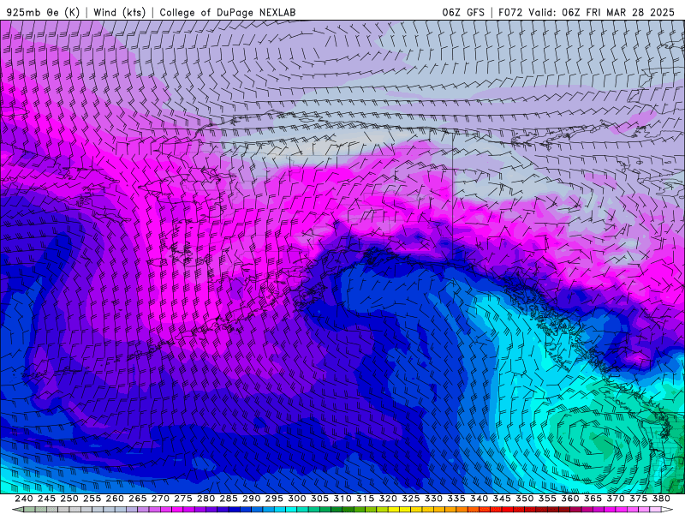Select the 325 color scale label
Image resolution: width=685 pixels, height=514 pixels.
click(x=411, y=499)
